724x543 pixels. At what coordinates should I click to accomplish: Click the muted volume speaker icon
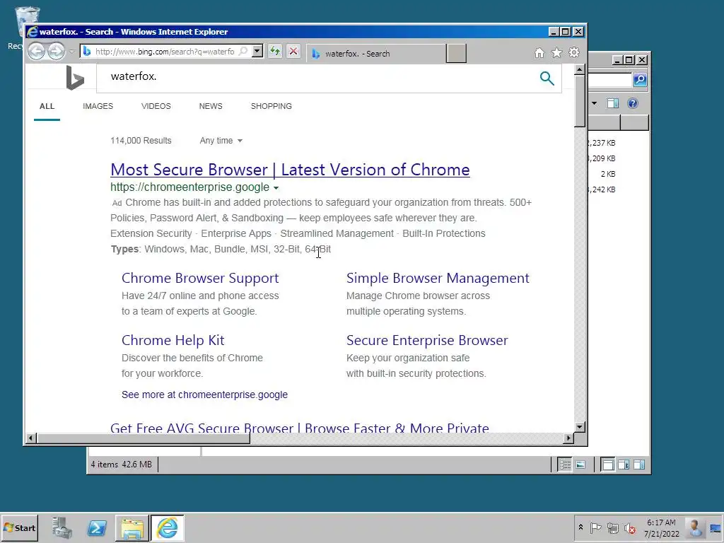coord(630,527)
